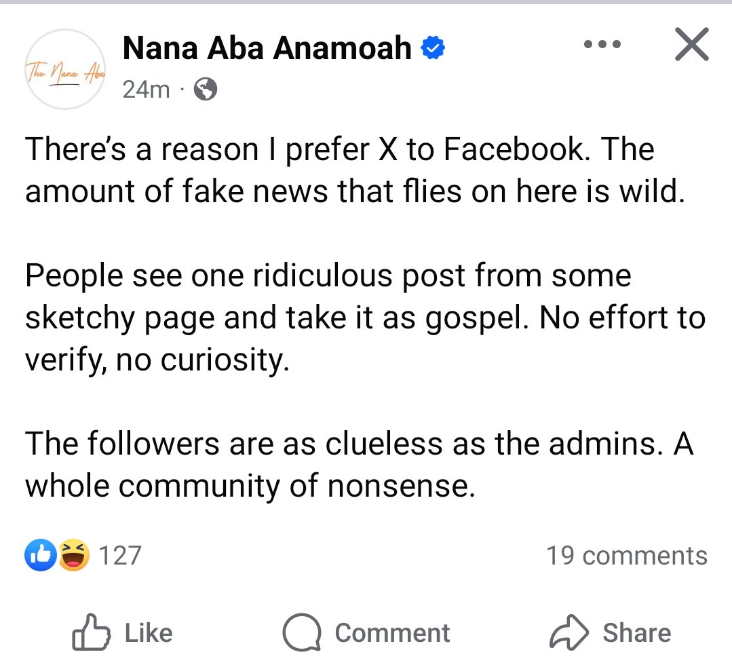The width and height of the screenshot is (732, 667).
Task: Dismiss the post with the X
Action: click(692, 46)
